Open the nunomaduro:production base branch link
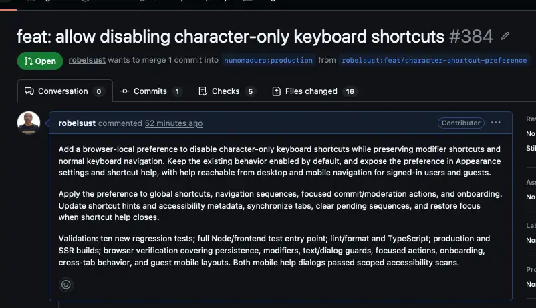 (x=268, y=61)
